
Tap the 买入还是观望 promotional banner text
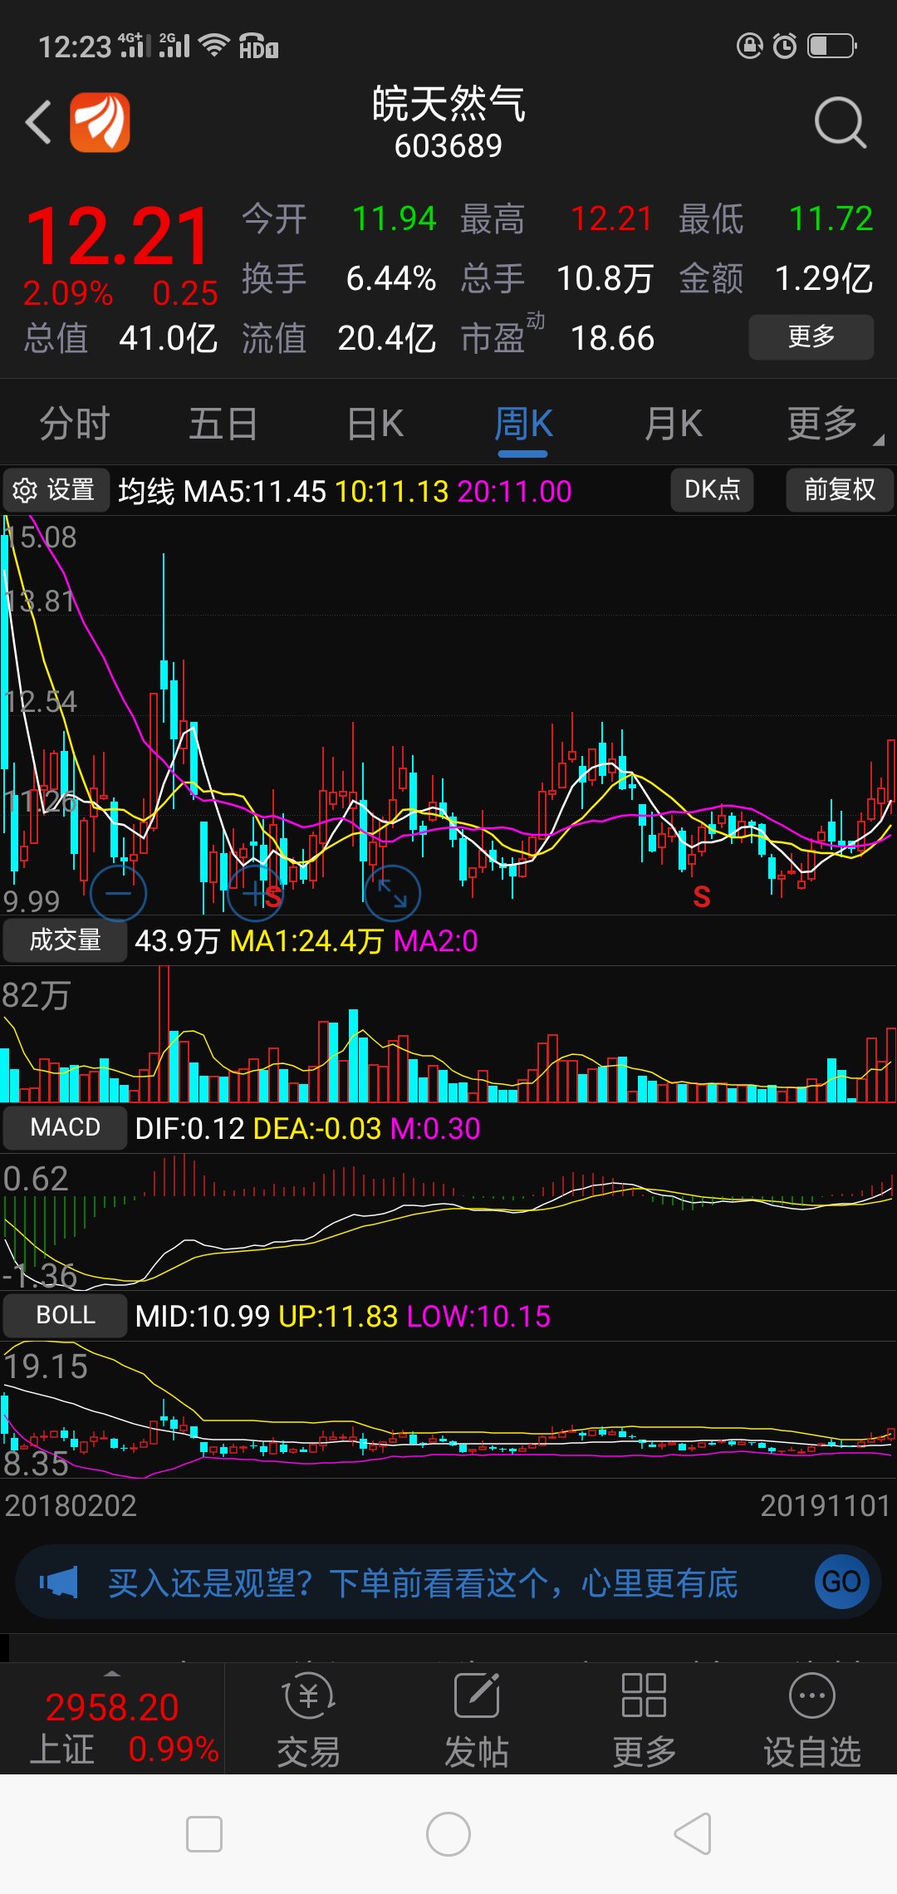[x=423, y=1583]
